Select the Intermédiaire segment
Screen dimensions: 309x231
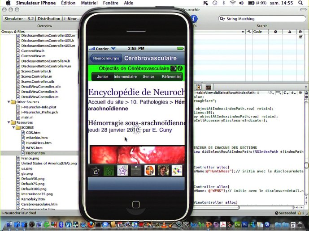[x=125, y=76]
